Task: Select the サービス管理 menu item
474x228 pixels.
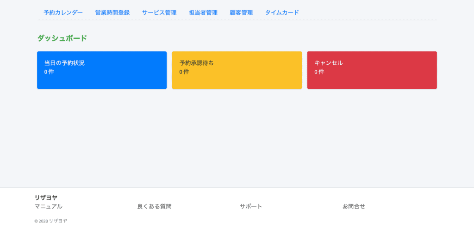Action: 159,12
